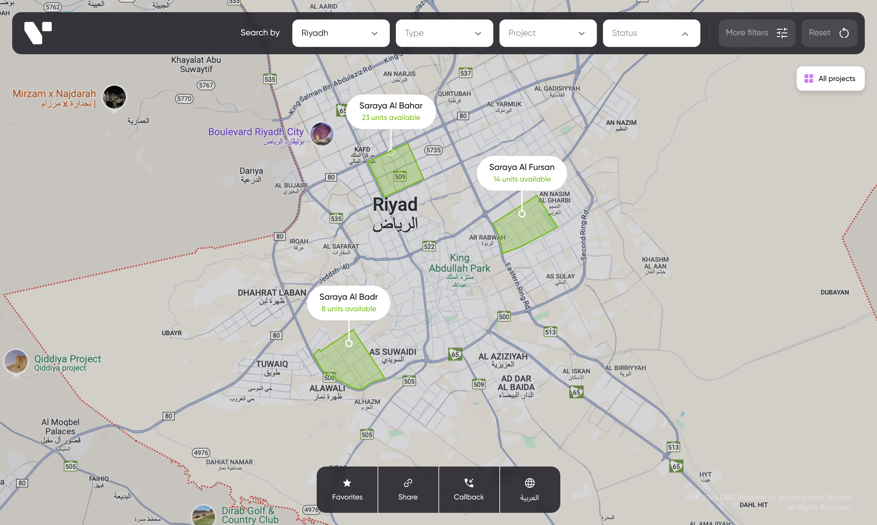Open the Riyadh city dropdown
This screenshot has width=877, height=525.
point(340,33)
